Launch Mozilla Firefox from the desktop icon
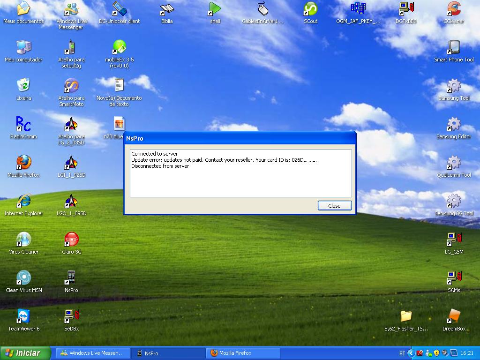 23,162
